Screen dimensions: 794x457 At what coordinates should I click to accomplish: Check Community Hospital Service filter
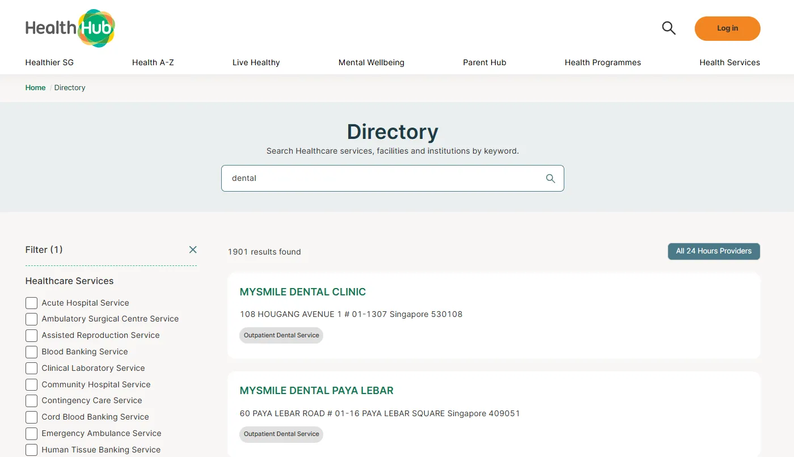point(31,384)
